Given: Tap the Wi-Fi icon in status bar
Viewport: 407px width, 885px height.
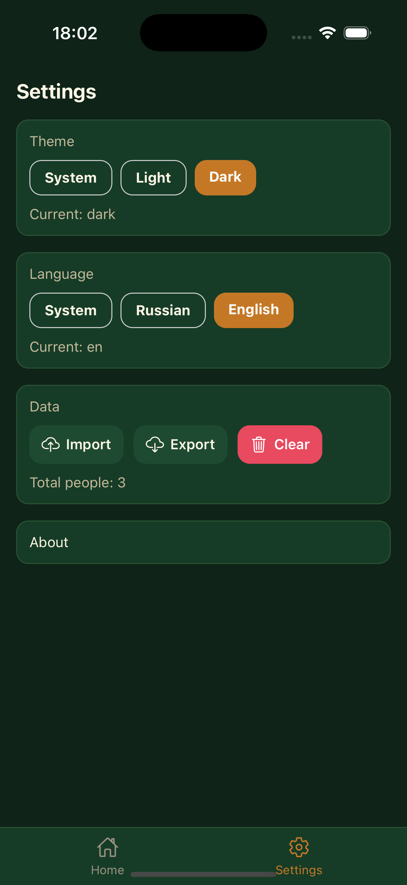Looking at the screenshot, I should coord(327,33).
